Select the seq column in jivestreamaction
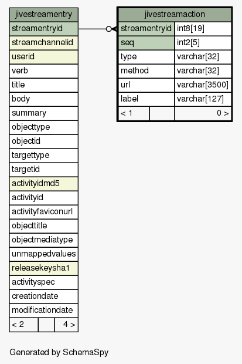 click(x=146, y=43)
